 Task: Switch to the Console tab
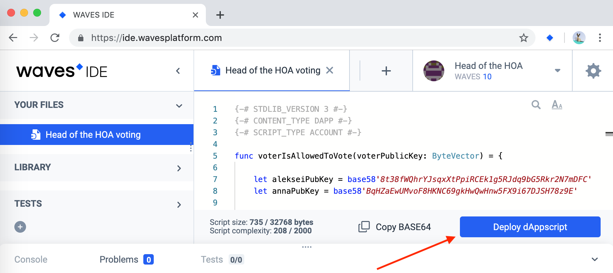(x=31, y=259)
